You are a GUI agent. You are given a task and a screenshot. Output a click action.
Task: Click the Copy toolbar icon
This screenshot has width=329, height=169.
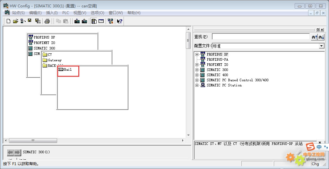58,21
